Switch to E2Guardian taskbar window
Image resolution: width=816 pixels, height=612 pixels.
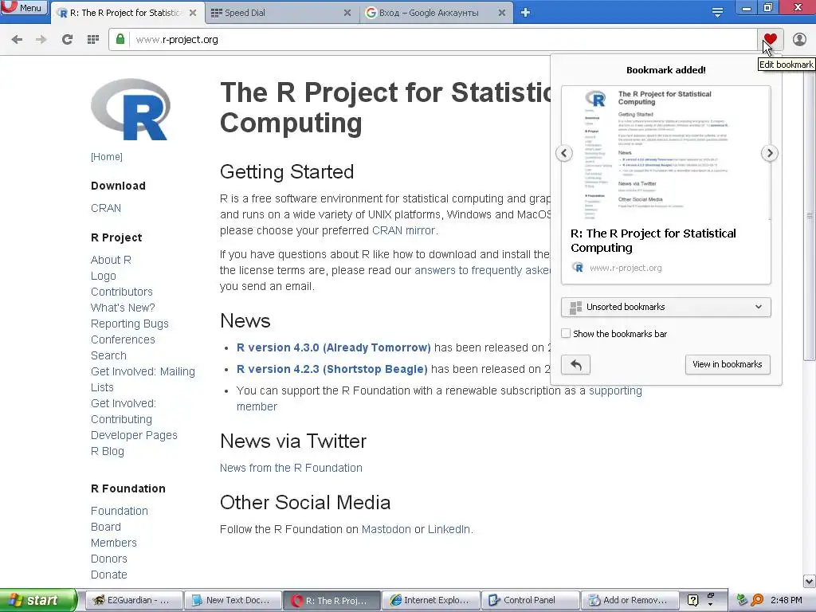[134, 600]
